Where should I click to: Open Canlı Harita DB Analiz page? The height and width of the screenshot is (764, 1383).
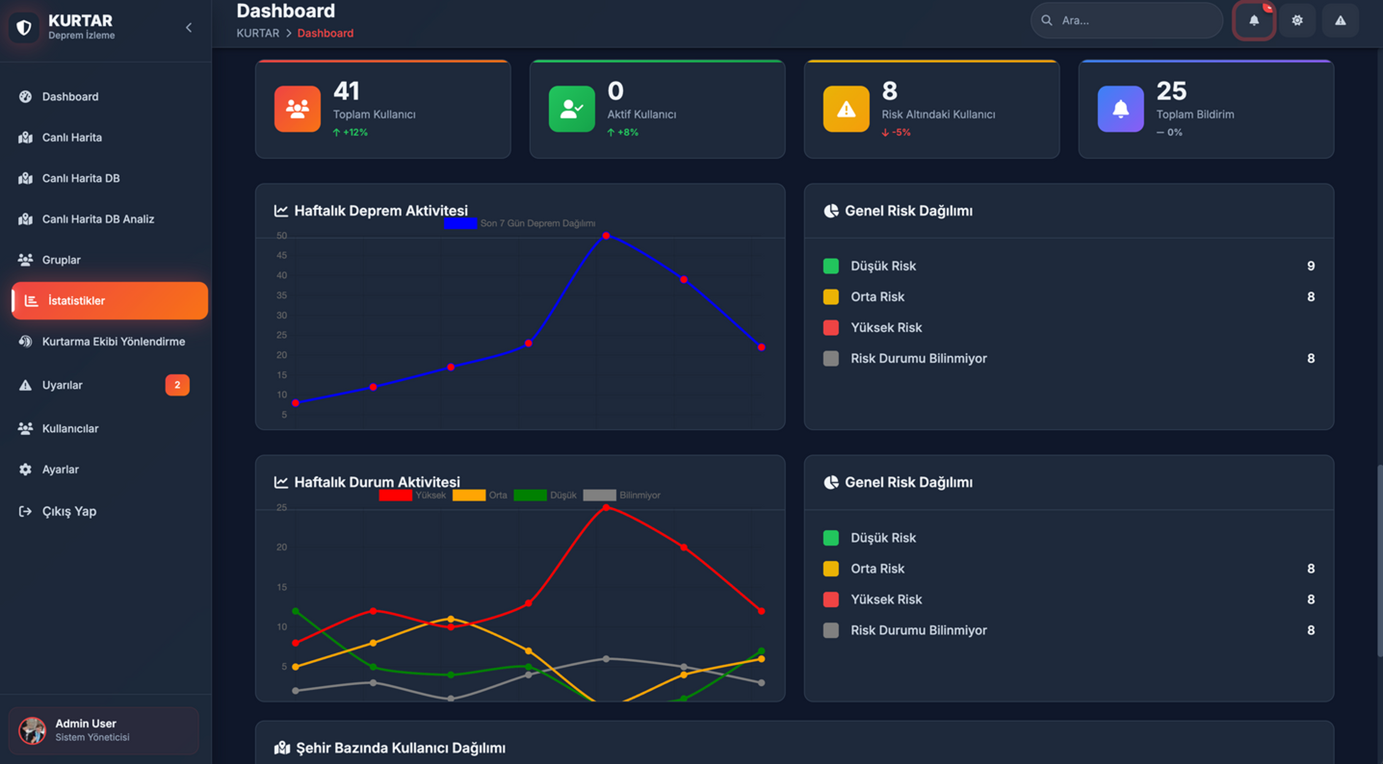point(98,219)
